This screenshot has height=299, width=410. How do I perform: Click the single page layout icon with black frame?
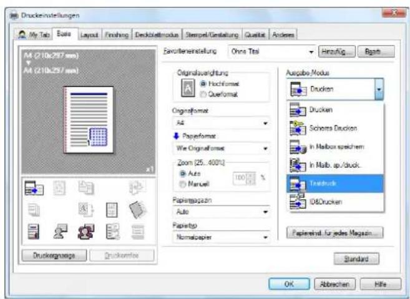pos(112,210)
